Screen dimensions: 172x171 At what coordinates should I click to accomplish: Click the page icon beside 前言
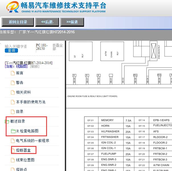(13, 73)
